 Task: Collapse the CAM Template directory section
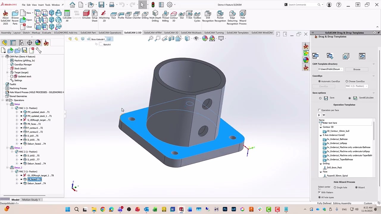click(374, 64)
